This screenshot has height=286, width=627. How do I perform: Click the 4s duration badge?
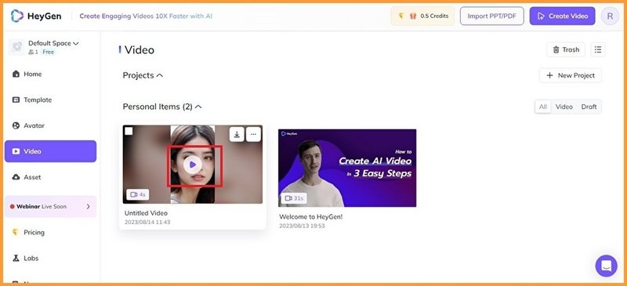pyautogui.click(x=138, y=194)
